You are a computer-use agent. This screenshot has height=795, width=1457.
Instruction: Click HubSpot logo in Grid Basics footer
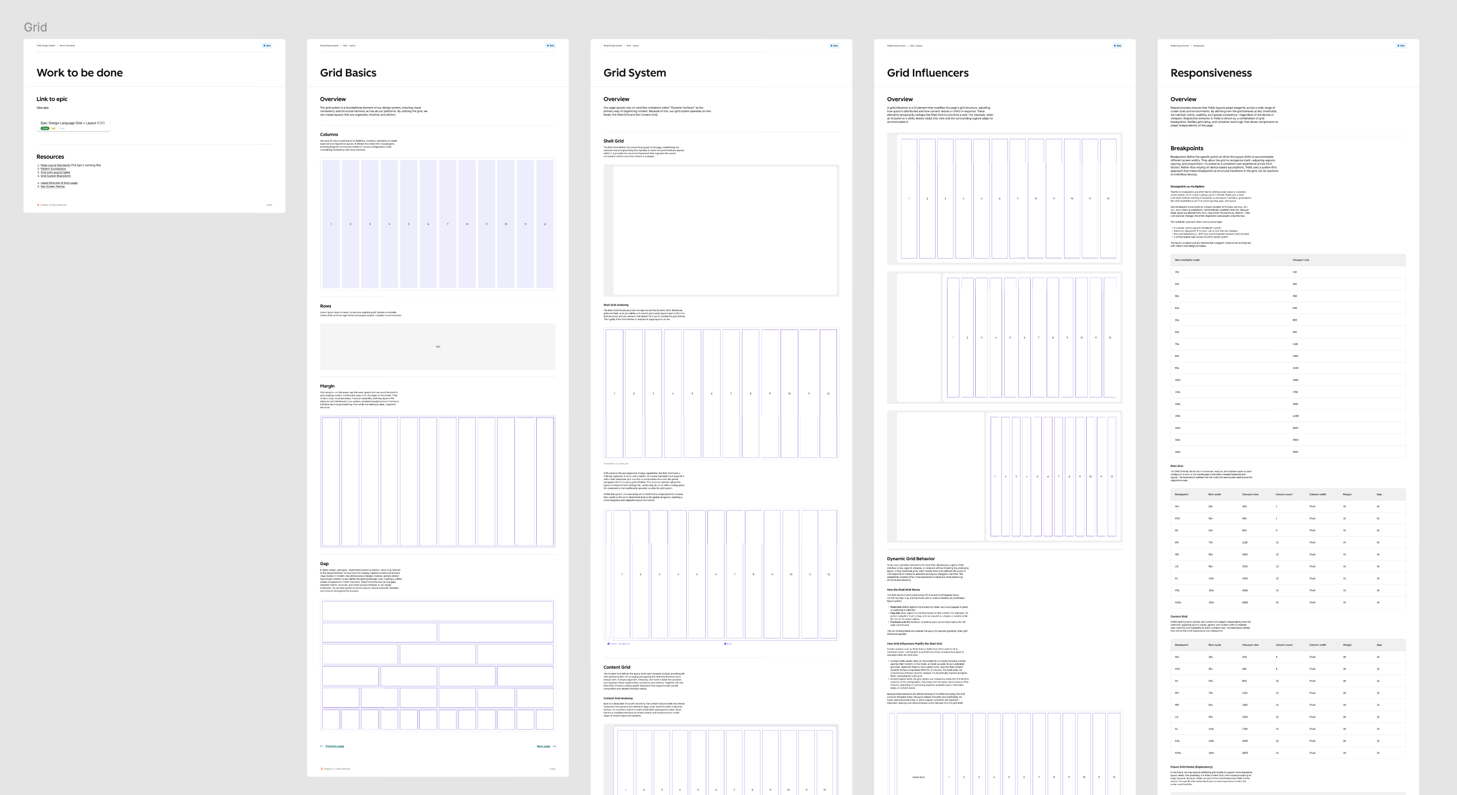321,769
